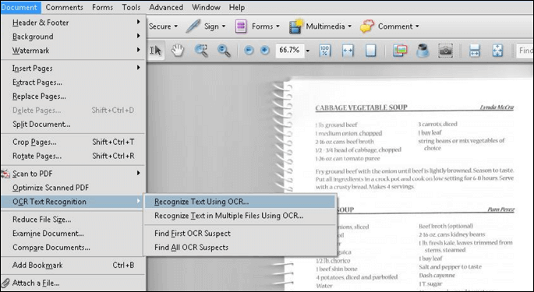This screenshot has width=534, height=292.
Task: Select the Hand pan tool
Action: [x=178, y=51]
